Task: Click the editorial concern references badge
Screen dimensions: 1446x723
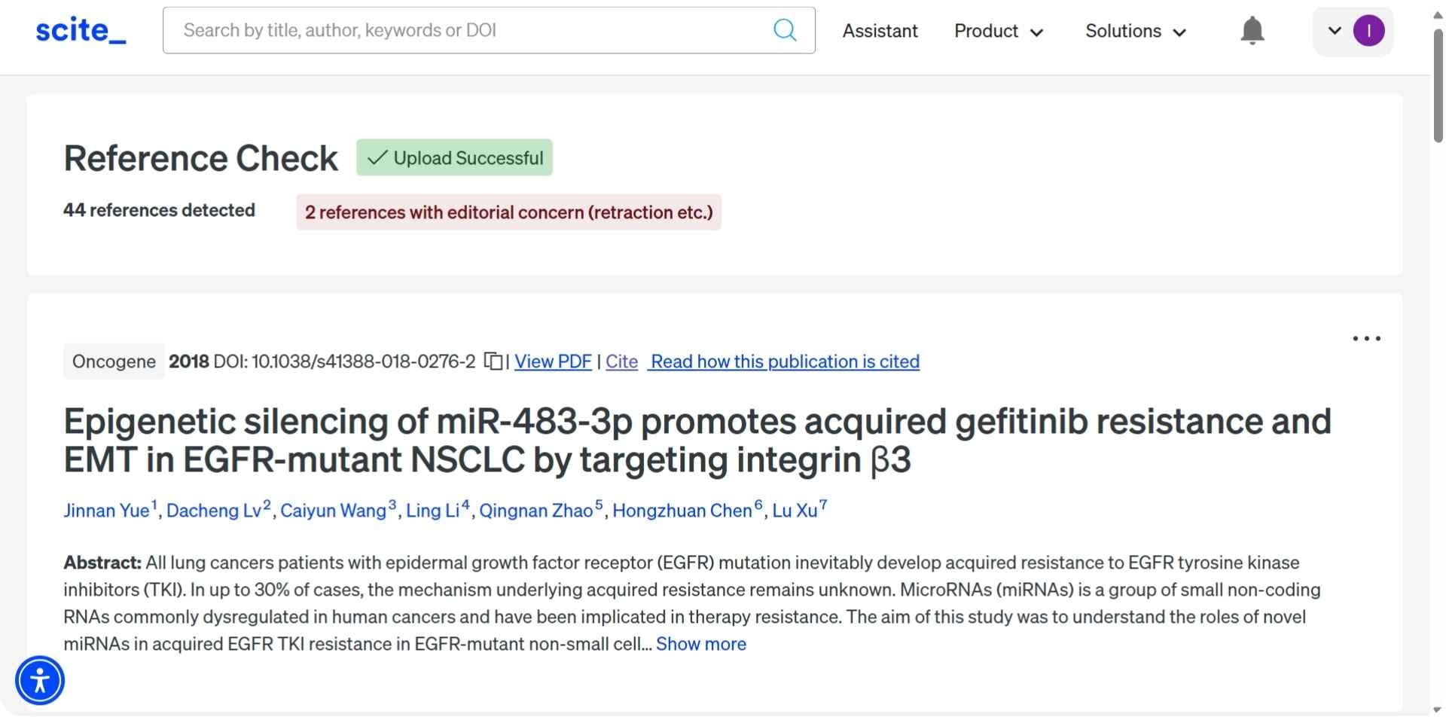Action: click(508, 212)
